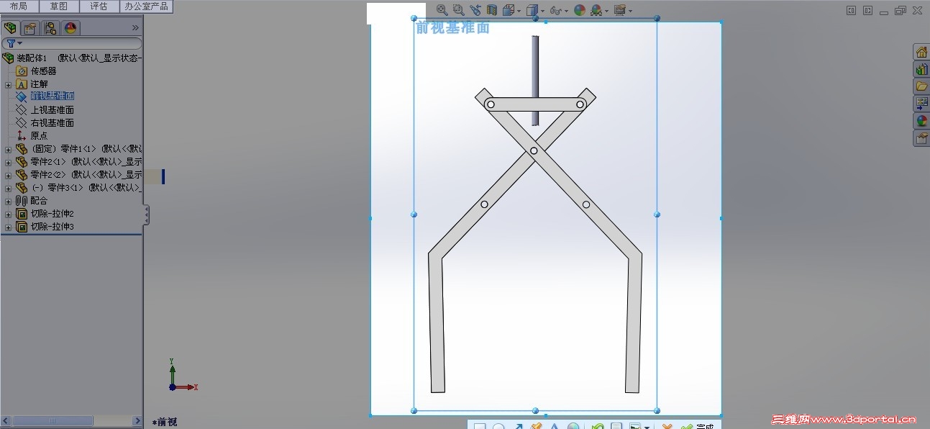Click the View Settings monitor icon
The image size is (930, 429).
pyautogui.click(x=619, y=10)
